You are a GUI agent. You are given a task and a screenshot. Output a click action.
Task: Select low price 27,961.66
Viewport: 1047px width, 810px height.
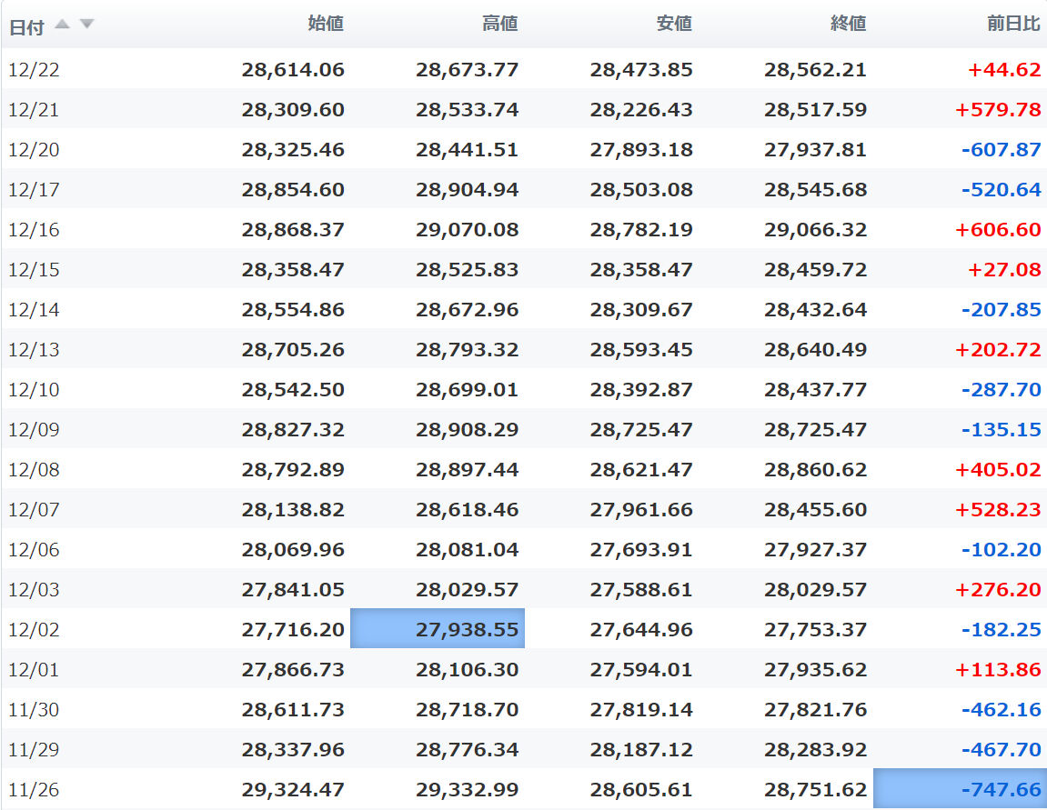(641, 510)
